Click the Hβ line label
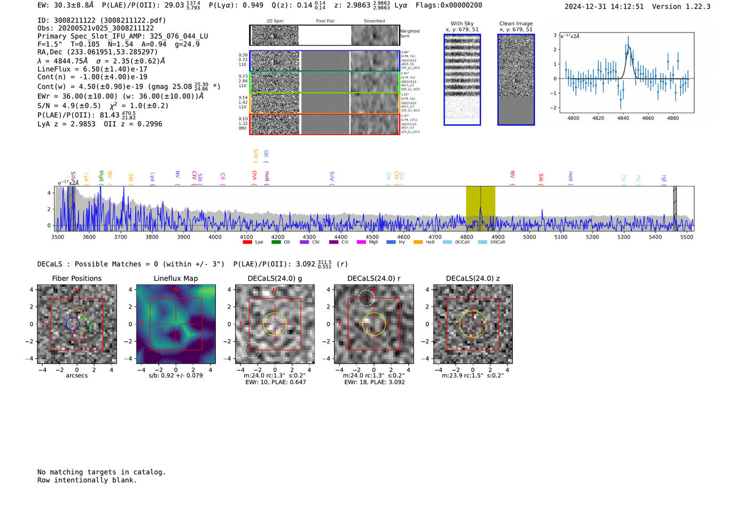748x509 pixels. tap(664, 179)
